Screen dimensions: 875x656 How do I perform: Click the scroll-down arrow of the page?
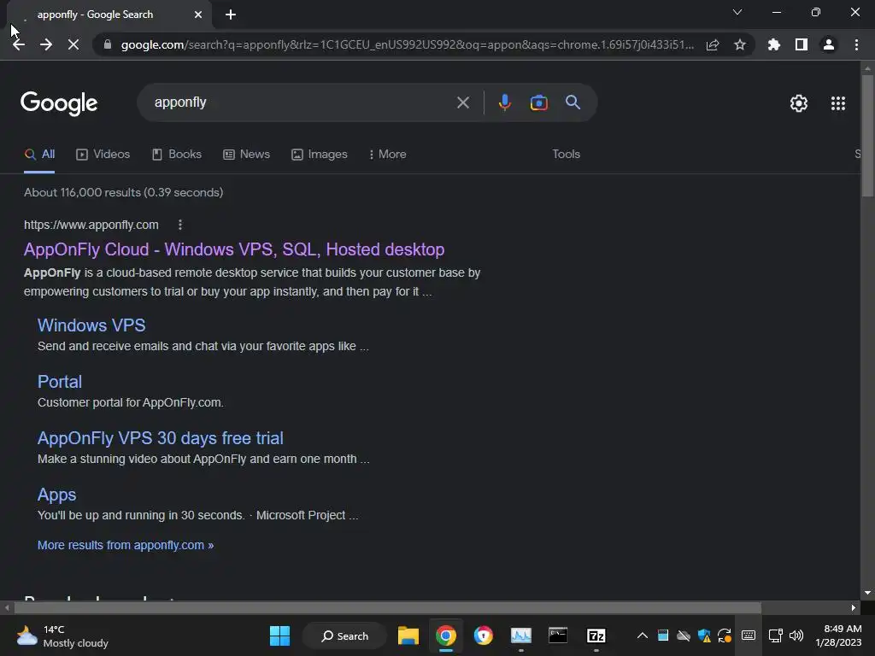(866, 593)
